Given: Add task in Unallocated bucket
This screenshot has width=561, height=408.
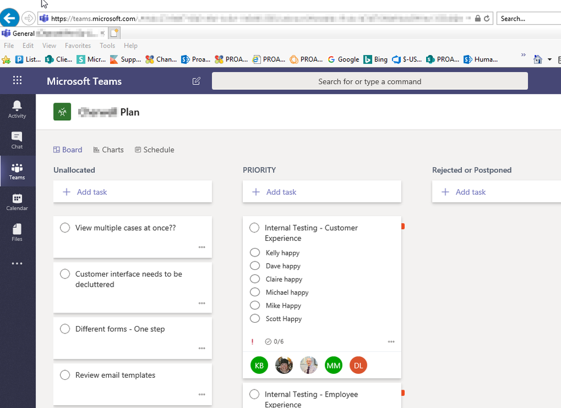Looking at the screenshot, I should [x=133, y=192].
